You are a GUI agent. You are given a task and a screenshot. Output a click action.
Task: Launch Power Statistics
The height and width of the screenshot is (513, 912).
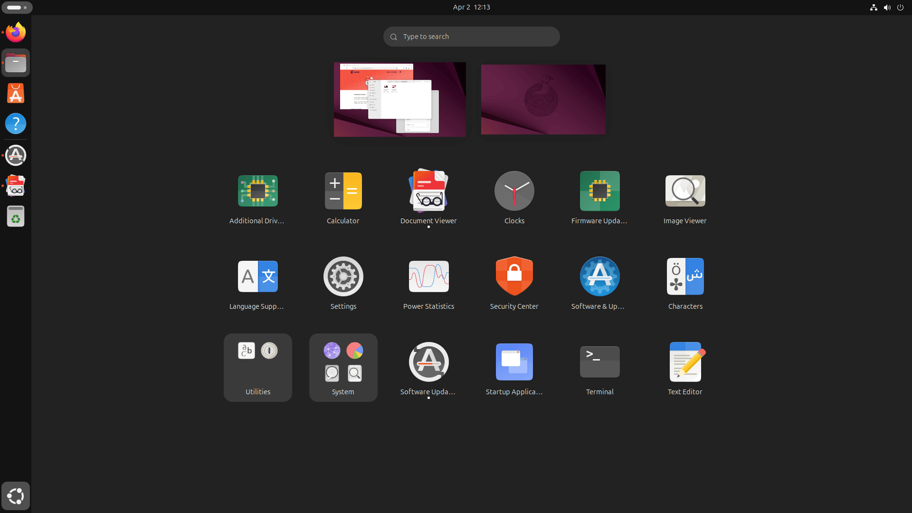click(428, 276)
